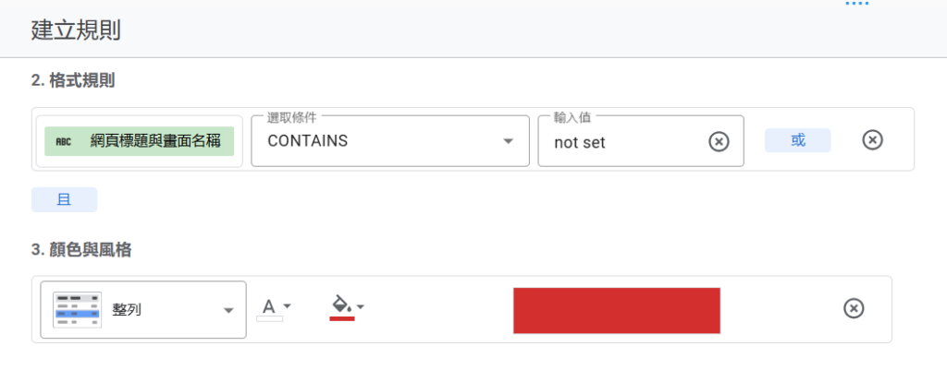
Task: Remove the format rule condition row
Action: (x=872, y=140)
